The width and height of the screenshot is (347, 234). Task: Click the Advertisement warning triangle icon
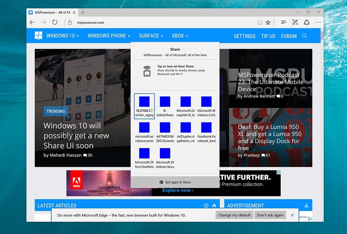(x=306, y=206)
